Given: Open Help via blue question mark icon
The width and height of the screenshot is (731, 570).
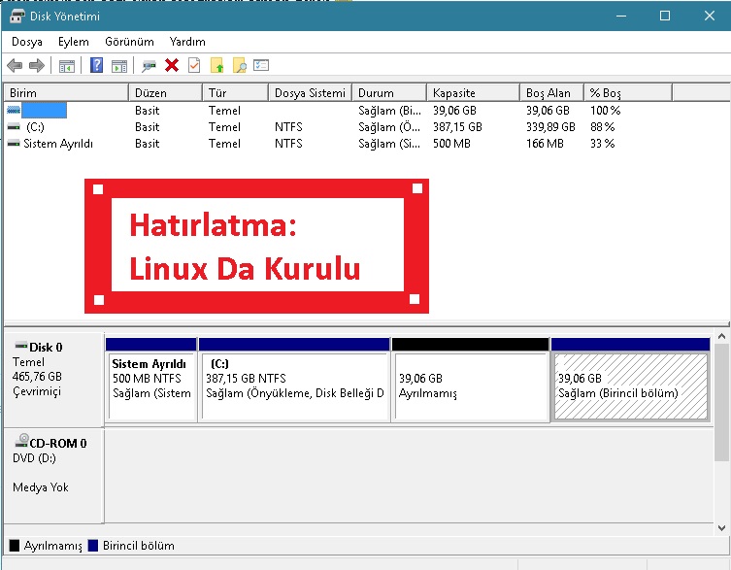Looking at the screenshot, I should pyautogui.click(x=97, y=66).
